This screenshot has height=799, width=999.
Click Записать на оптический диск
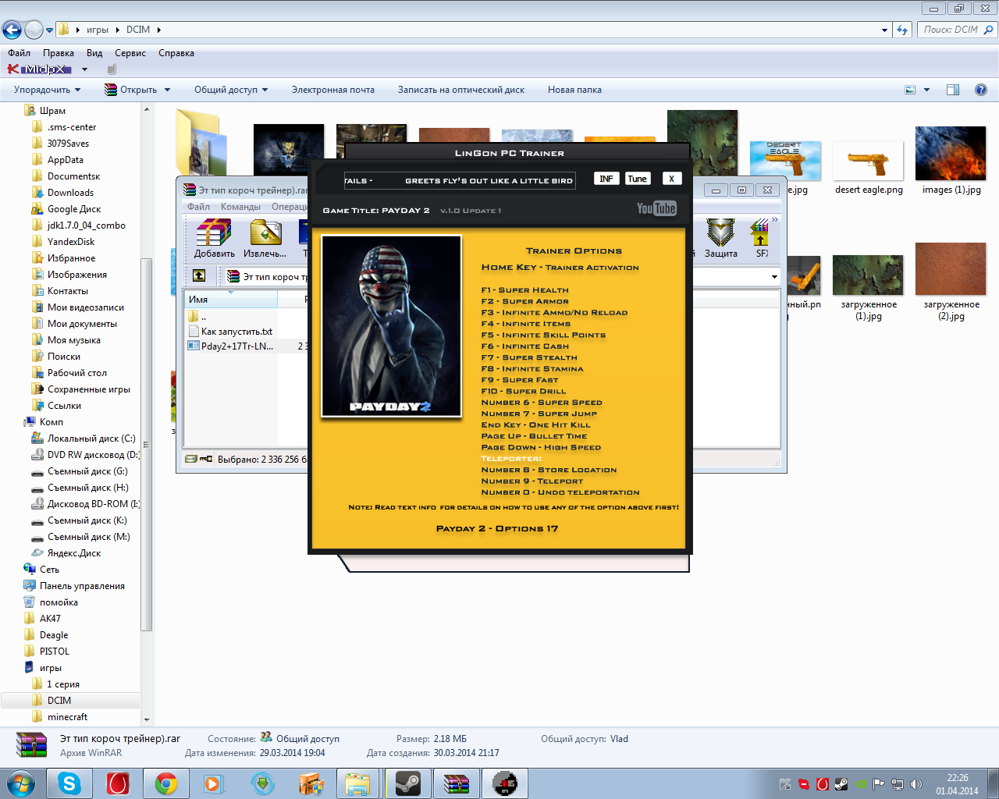461,90
